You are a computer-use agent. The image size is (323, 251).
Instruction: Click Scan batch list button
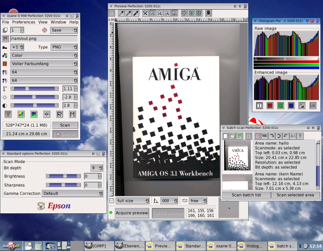[247, 195]
